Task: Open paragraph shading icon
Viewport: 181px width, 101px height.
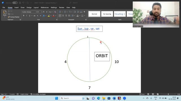Action: 77,16
